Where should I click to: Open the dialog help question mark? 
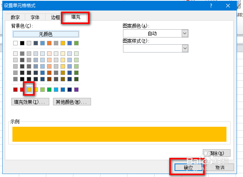click(211, 6)
